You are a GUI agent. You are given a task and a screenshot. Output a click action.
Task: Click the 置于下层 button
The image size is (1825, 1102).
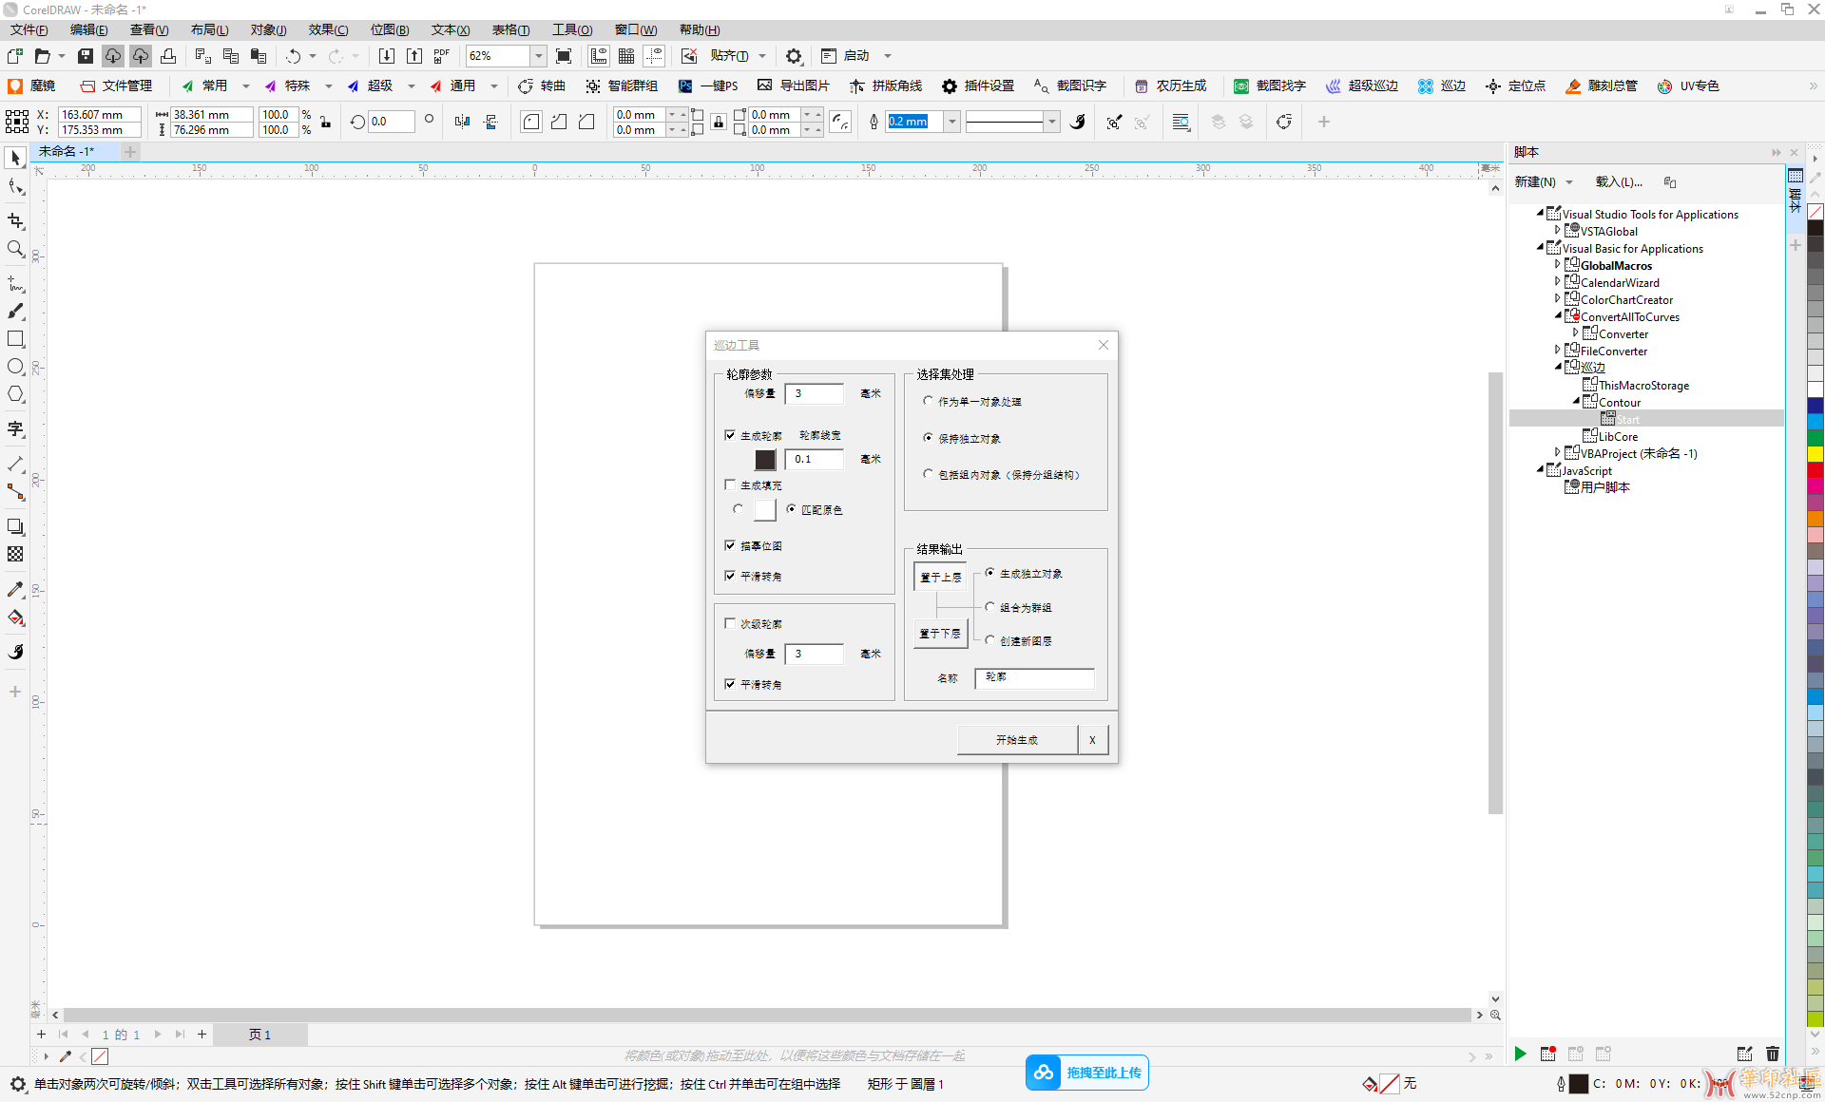940,633
